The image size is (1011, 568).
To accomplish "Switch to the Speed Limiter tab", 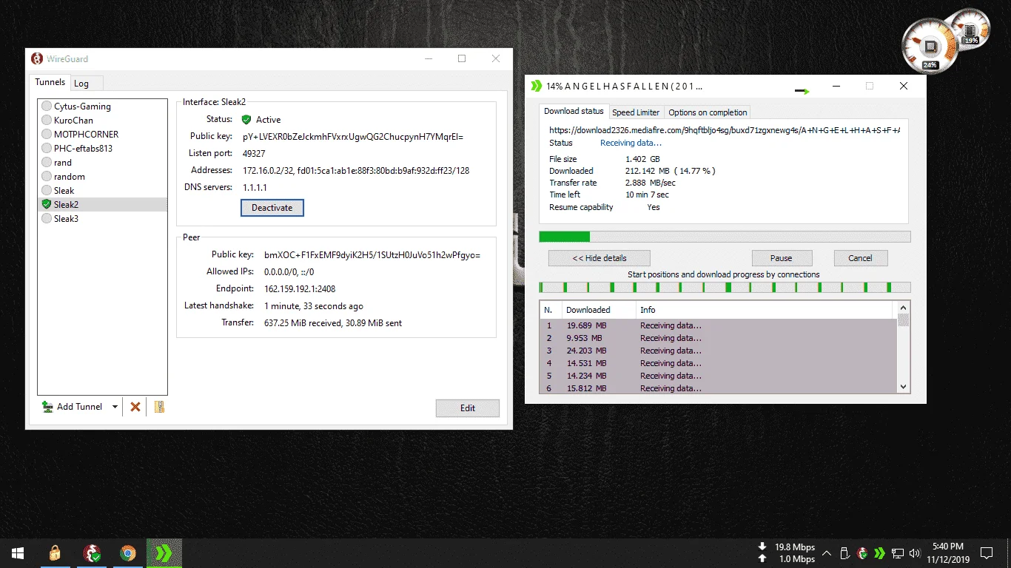I will tap(636, 112).
